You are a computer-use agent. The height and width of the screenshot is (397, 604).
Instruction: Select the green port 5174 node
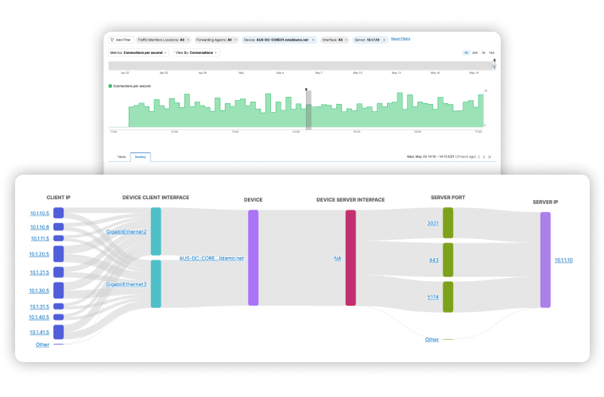click(448, 297)
